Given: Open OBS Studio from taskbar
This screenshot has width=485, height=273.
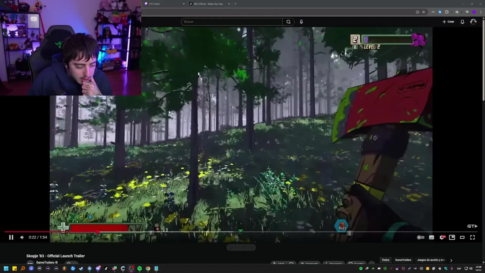Looking at the screenshot, I should (131, 268).
